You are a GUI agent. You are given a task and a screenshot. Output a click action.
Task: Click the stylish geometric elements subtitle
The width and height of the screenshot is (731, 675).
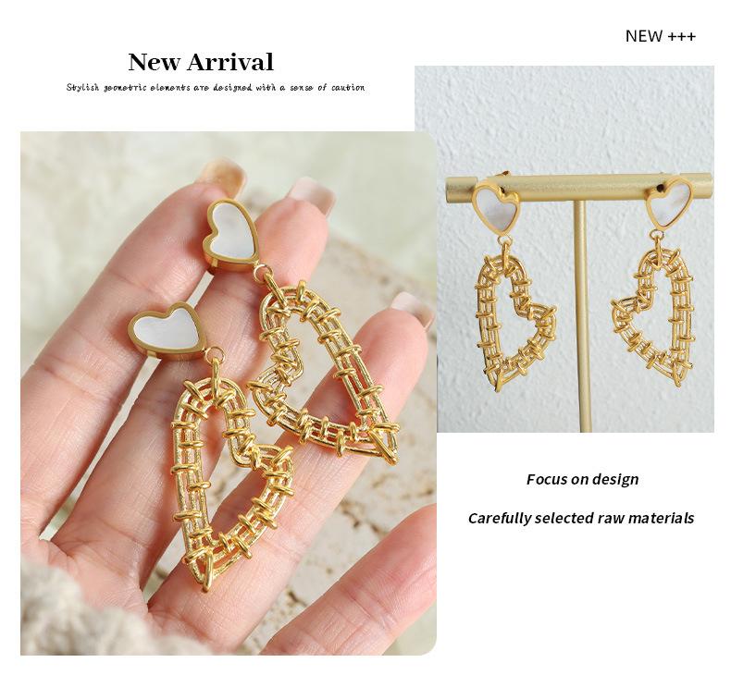[x=216, y=88]
